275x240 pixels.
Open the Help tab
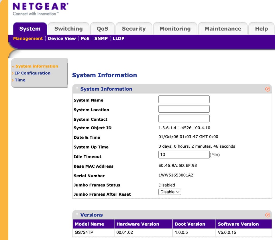click(x=262, y=29)
